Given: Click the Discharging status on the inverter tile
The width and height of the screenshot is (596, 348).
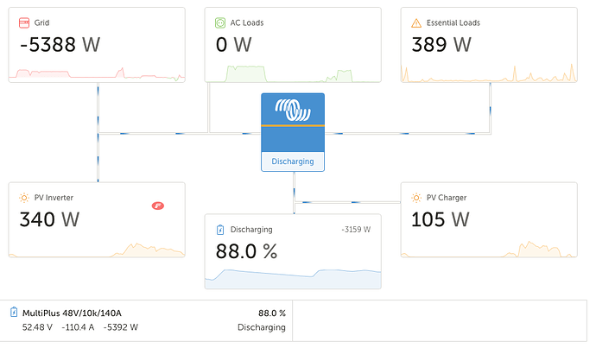Looking at the screenshot, I should [293, 161].
